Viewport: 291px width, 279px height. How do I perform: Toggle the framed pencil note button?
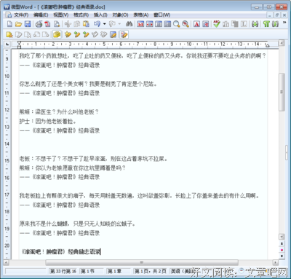pyautogui.click(x=124, y=34)
